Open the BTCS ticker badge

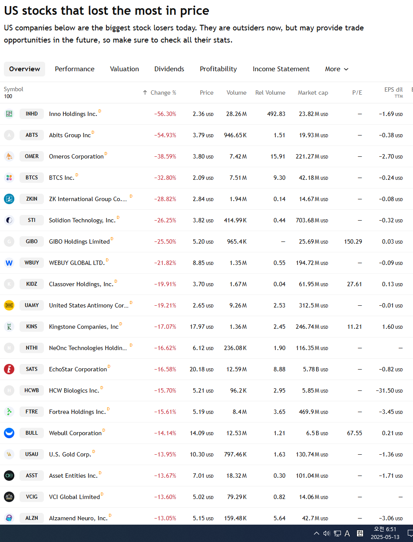point(32,178)
